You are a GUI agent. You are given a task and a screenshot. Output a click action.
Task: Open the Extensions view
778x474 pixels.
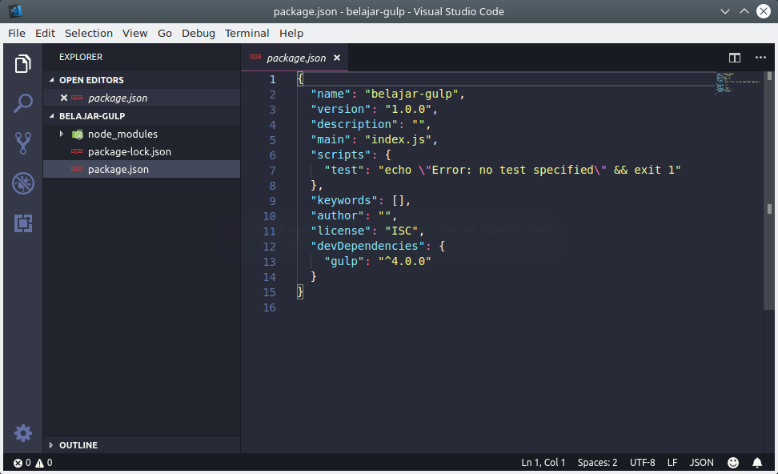point(22,223)
